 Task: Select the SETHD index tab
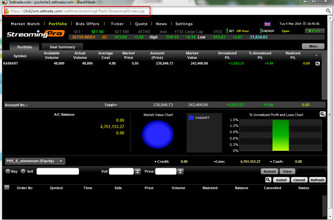click(144, 32)
